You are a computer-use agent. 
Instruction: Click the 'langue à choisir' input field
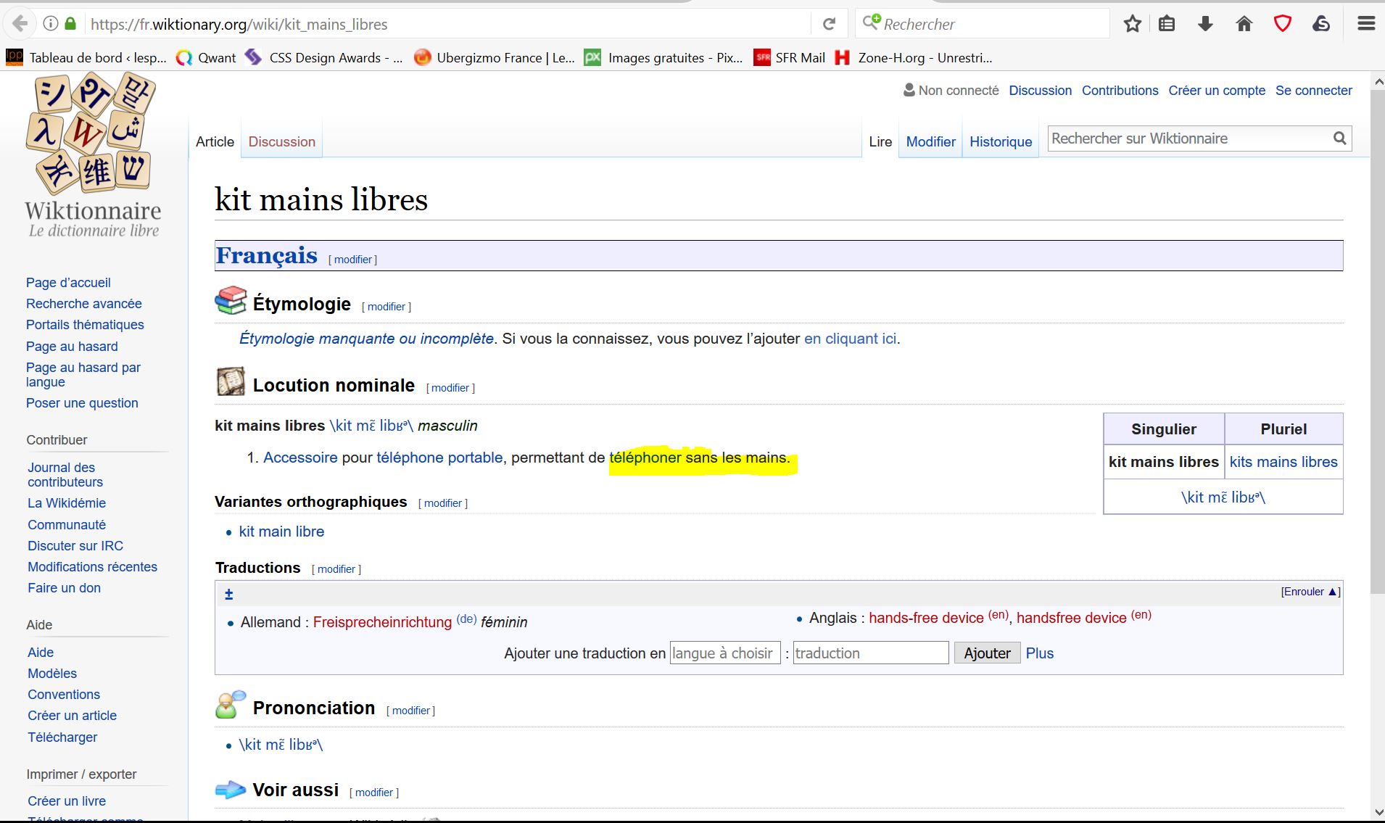724,653
